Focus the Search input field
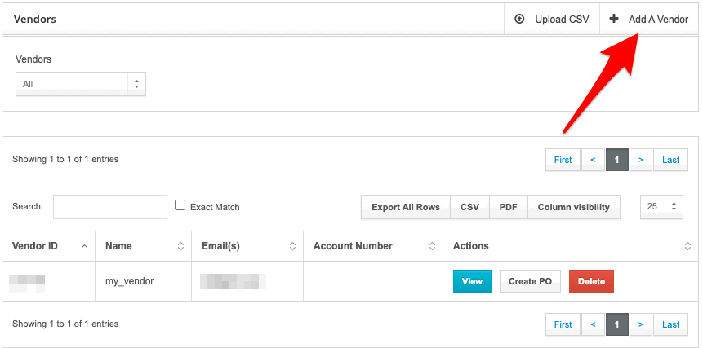The height and width of the screenshot is (348, 703). [110, 207]
